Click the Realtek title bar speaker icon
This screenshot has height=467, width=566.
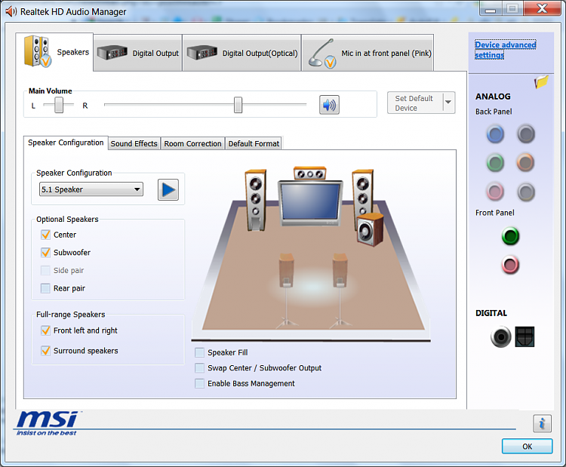11,11
